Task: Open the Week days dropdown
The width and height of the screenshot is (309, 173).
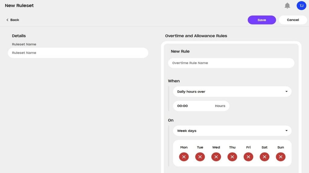Action: (x=232, y=131)
